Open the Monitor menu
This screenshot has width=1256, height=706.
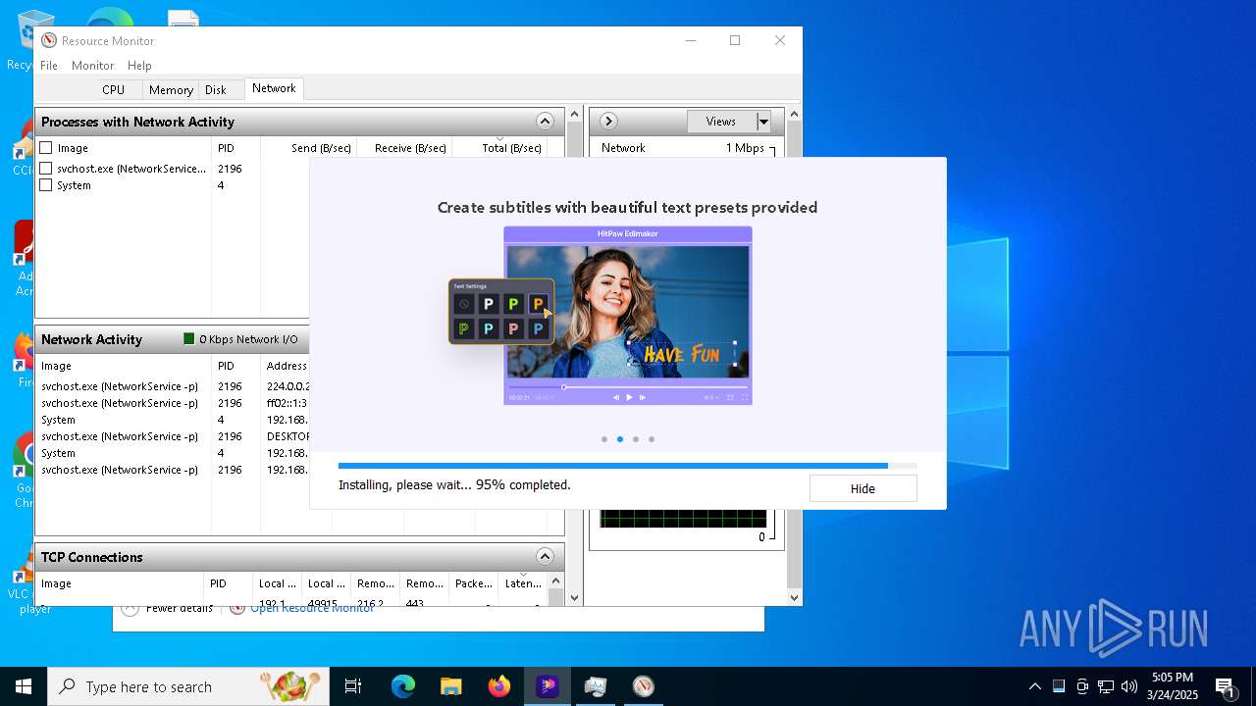(x=93, y=65)
